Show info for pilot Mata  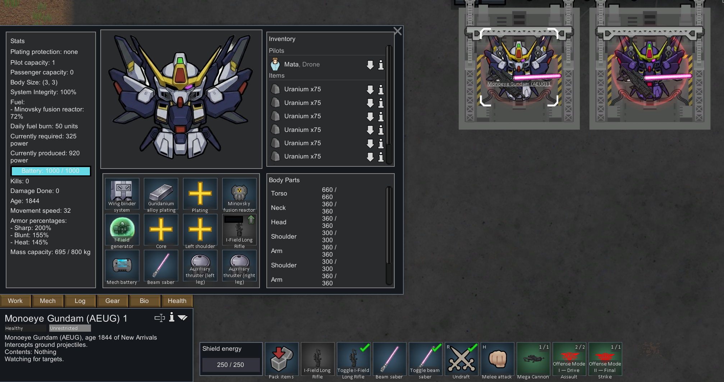381,65
